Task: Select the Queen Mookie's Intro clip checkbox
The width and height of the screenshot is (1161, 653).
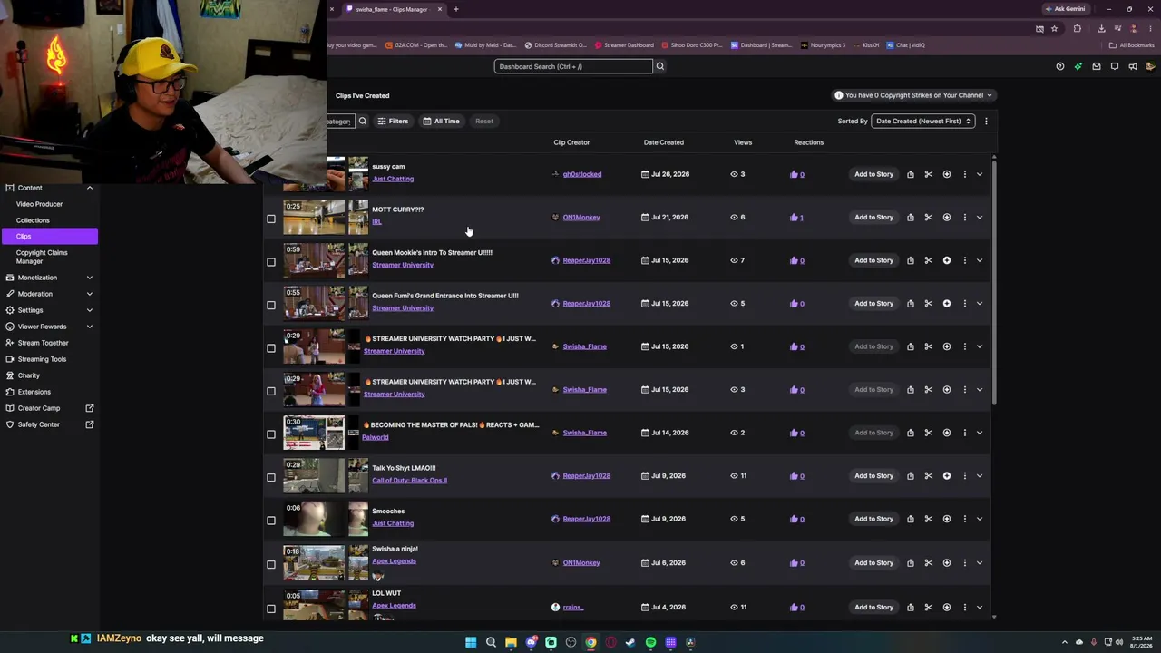Action: [271, 262]
